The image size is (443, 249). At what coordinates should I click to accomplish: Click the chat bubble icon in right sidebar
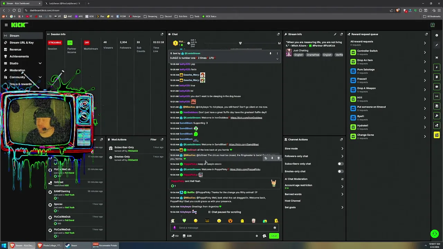coord(437,86)
